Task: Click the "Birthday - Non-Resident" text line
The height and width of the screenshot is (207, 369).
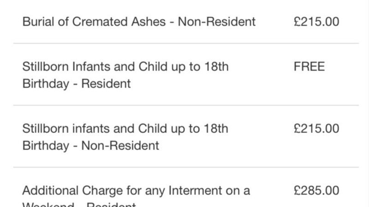Action: point(91,146)
